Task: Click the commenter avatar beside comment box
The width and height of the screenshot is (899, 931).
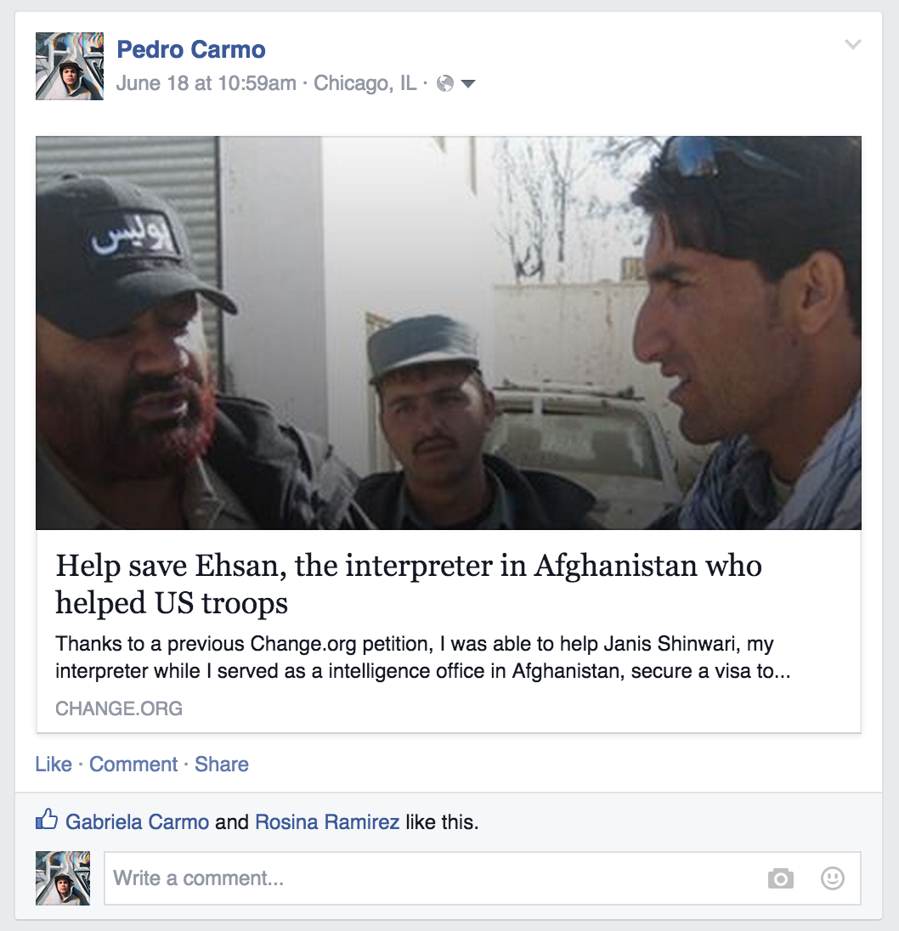Action: (63, 878)
